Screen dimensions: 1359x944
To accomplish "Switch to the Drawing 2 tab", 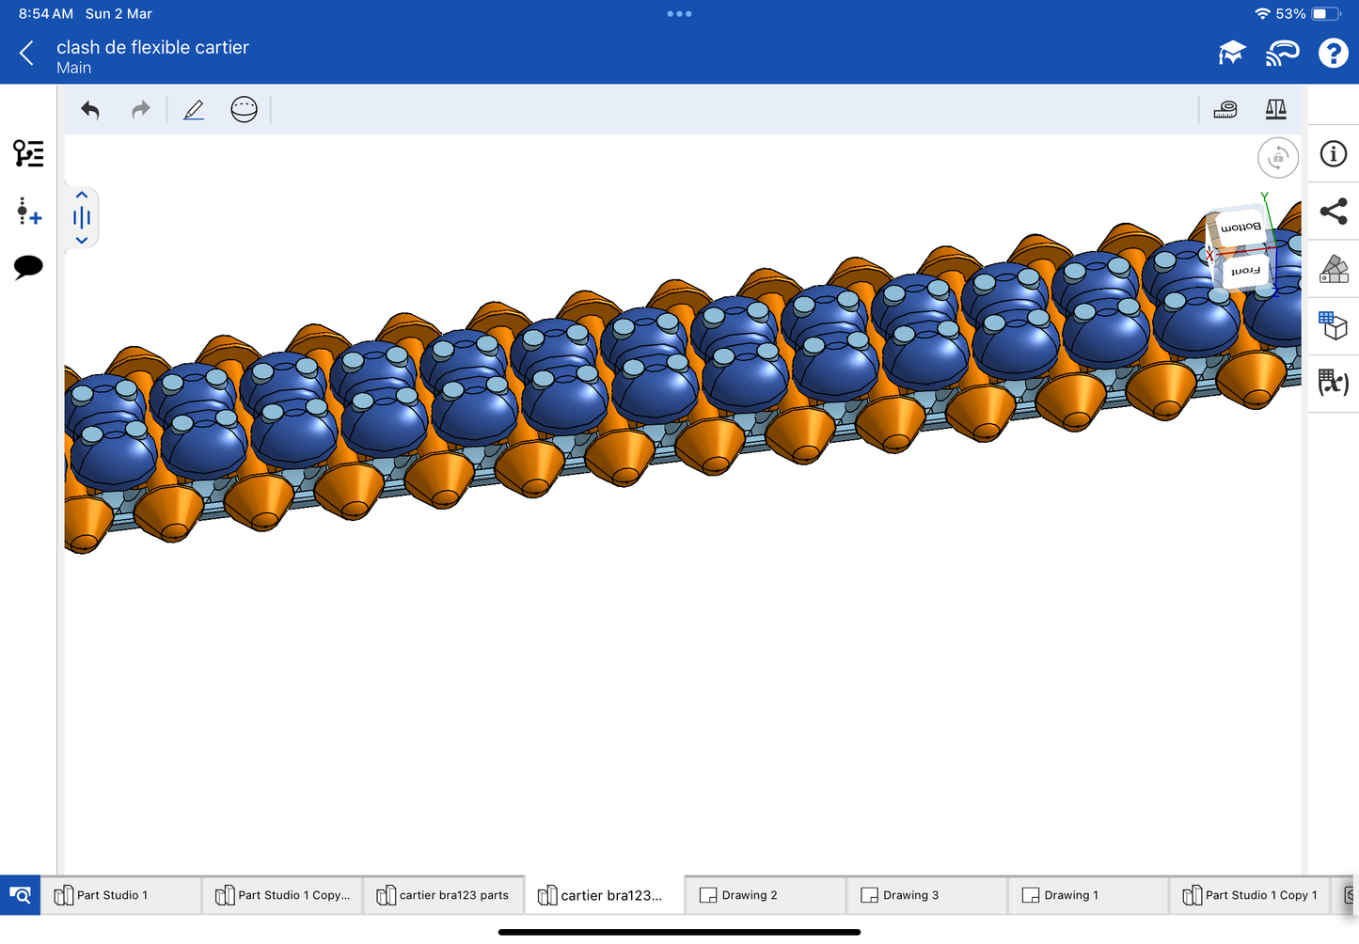I will pos(750,895).
